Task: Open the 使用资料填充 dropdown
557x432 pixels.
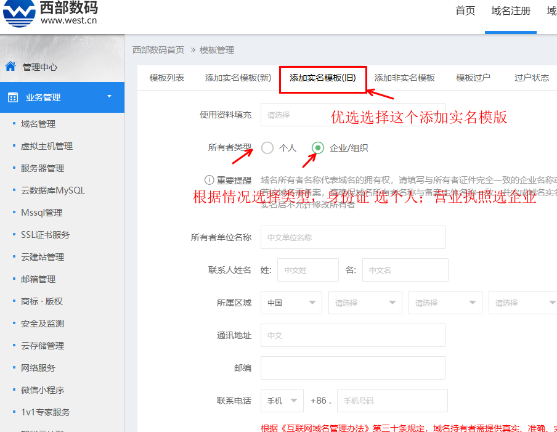Action: click(x=352, y=114)
